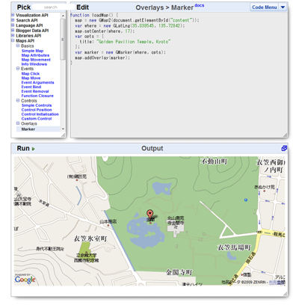Collapse the Overlays folder
This screenshot has width=299, height=308.
(18, 123)
